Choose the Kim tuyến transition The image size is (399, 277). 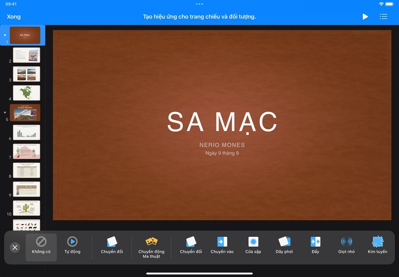point(377,246)
